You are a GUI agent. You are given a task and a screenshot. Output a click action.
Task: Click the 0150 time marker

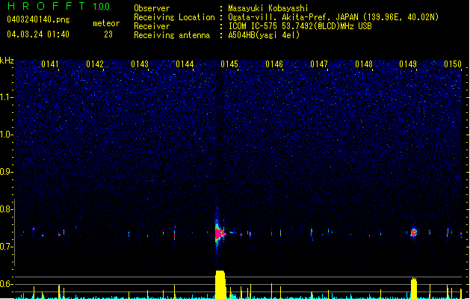coord(453,64)
